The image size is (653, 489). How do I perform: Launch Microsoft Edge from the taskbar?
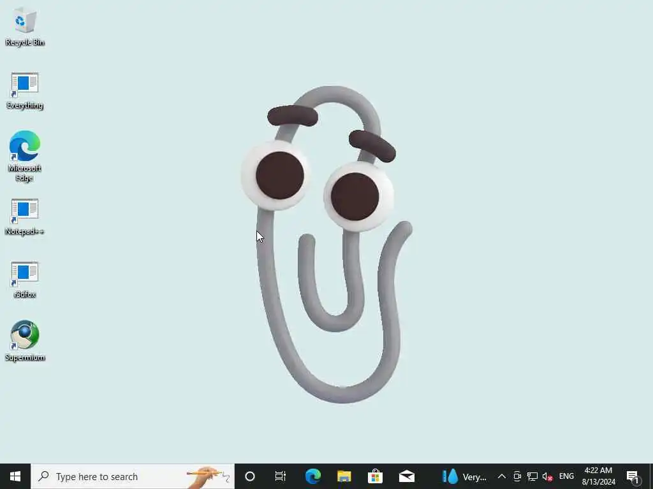[312, 476]
